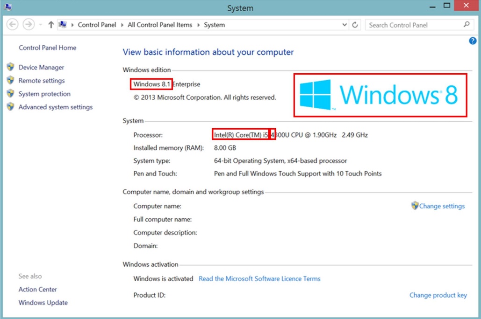Click the 'Windows 8.1 Enterprise' edition text

point(166,84)
